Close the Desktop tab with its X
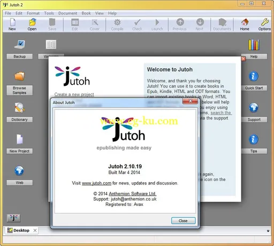Screen dimensions: 274x246 35,230
